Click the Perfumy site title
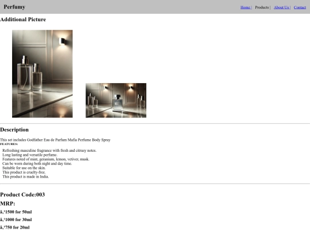The width and height of the screenshot is (310, 232). (14, 7)
